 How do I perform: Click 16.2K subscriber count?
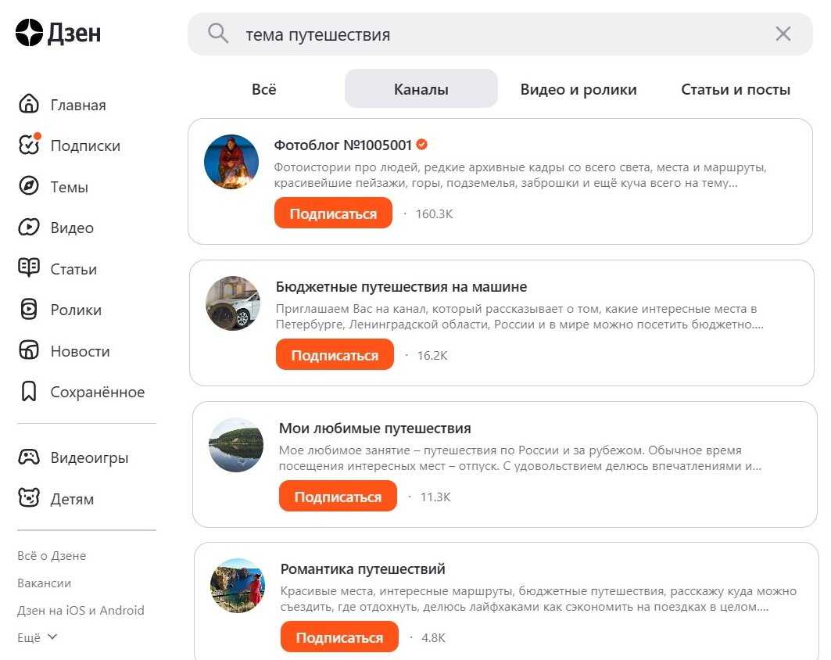[432, 355]
